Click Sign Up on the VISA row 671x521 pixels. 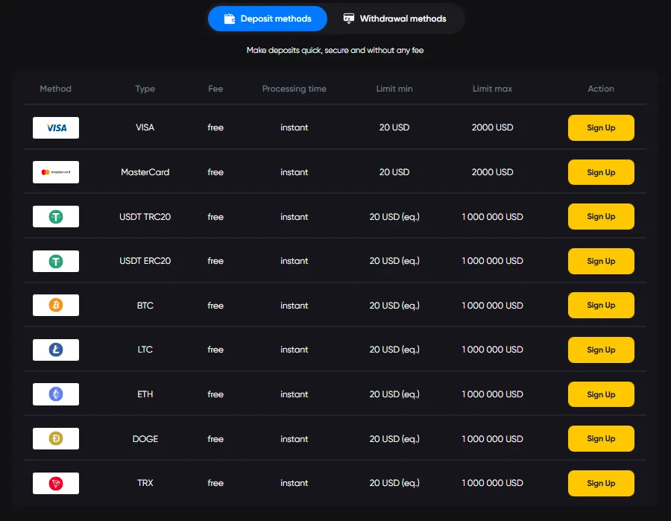click(601, 127)
